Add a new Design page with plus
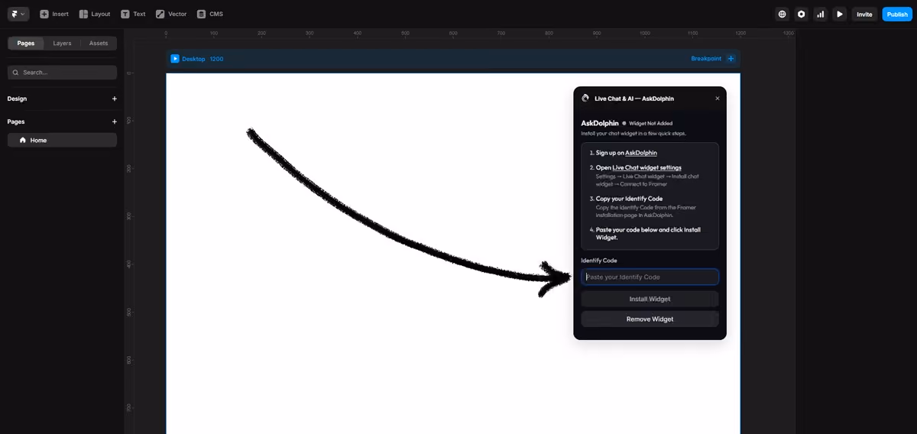 click(x=115, y=99)
